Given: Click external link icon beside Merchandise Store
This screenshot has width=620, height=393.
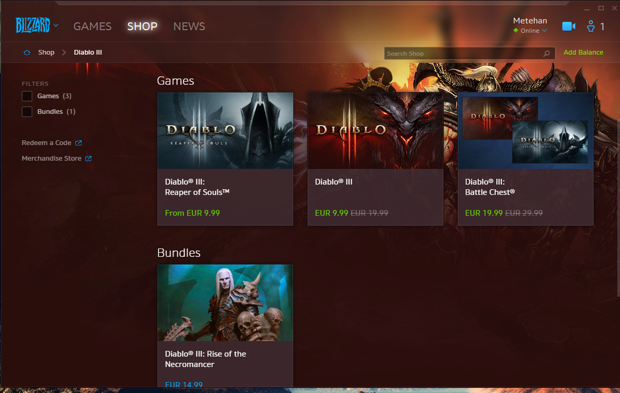Looking at the screenshot, I should (88, 158).
